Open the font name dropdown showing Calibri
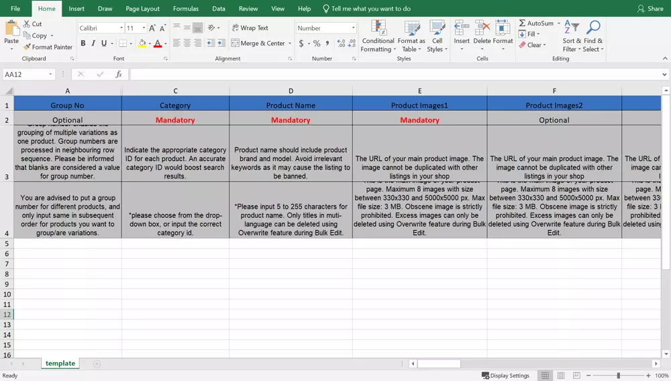671x381 pixels. click(121, 28)
